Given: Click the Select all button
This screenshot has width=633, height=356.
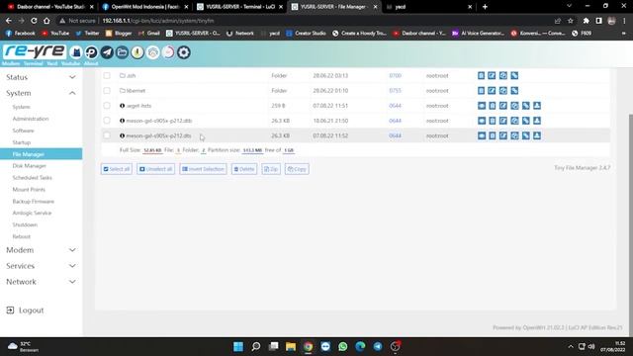Looking at the screenshot, I should [117, 169].
